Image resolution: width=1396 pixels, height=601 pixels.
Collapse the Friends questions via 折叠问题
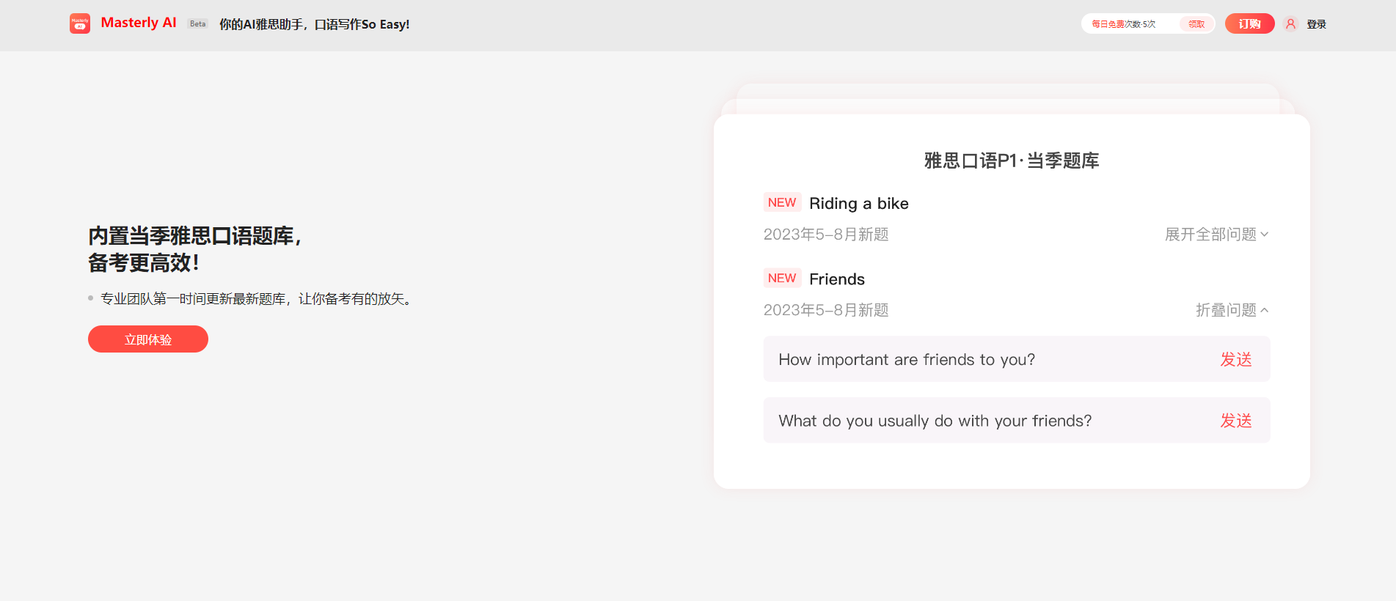click(1232, 310)
